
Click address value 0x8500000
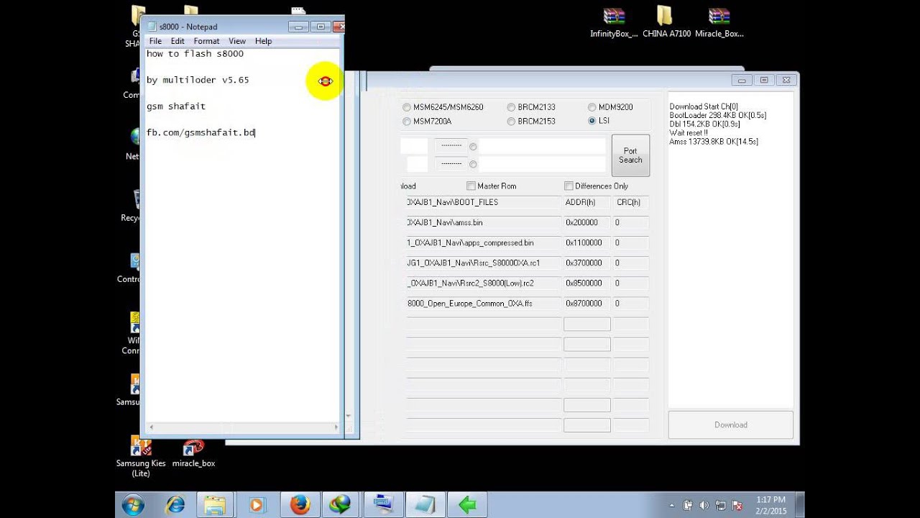[x=586, y=283]
